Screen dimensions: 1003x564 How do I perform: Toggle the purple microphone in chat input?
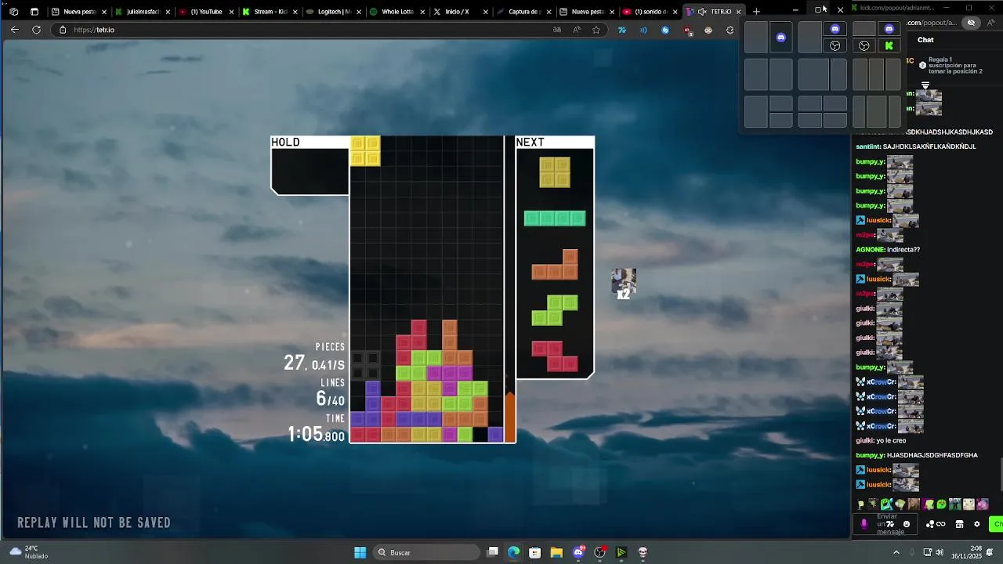(x=864, y=525)
